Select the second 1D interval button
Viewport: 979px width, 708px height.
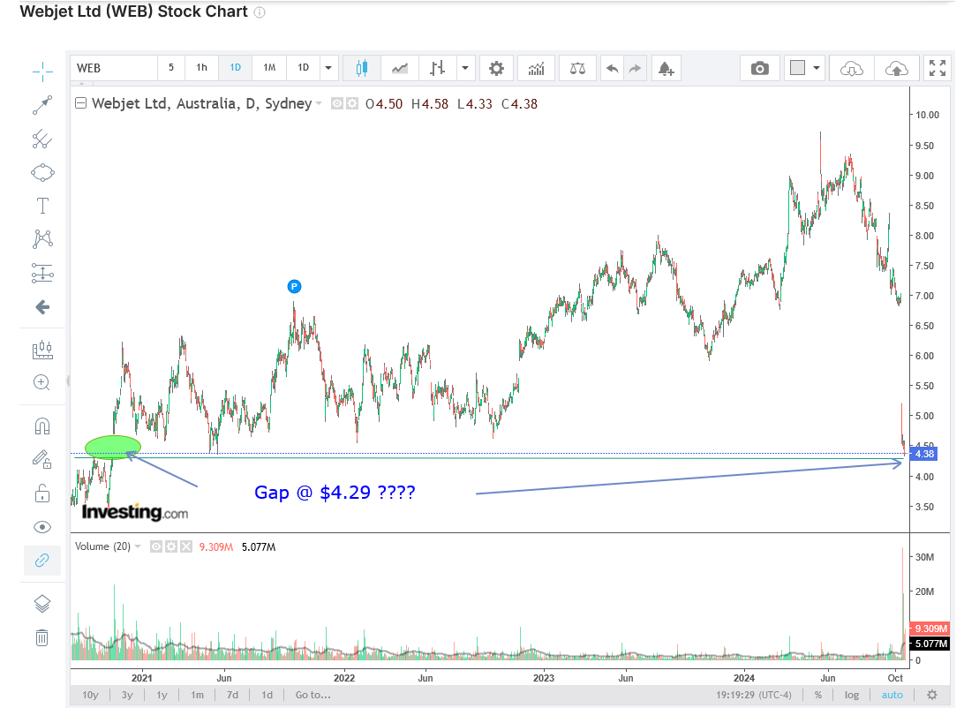point(303,67)
